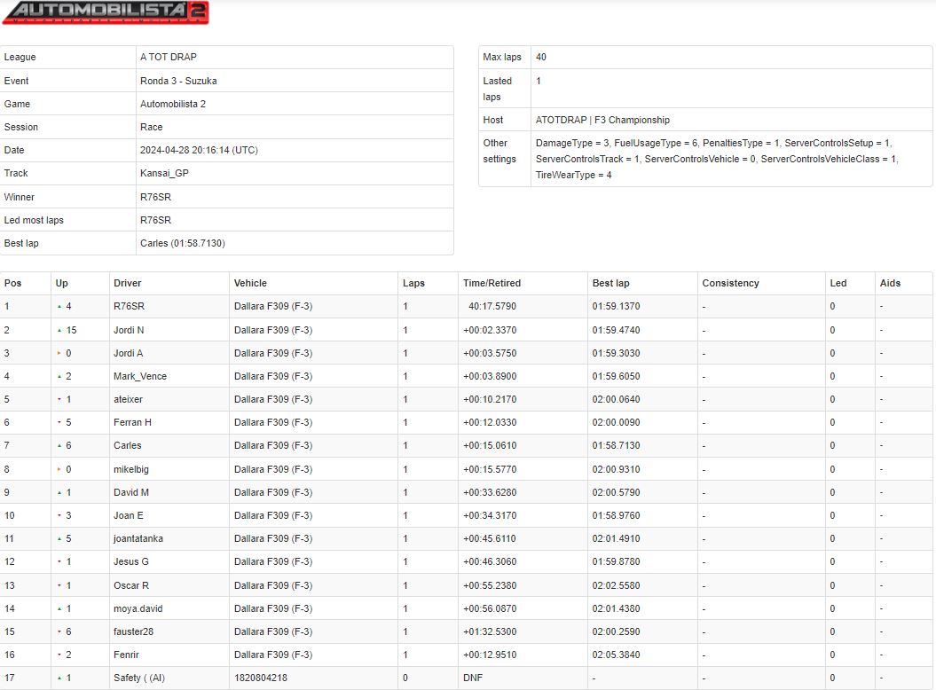Viewport: 936px width, 690px height.
Task: Select driver name joantatanka
Action: point(138,538)
